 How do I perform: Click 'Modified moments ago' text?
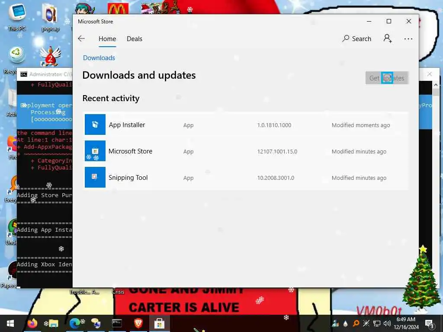tap(361, 125)
